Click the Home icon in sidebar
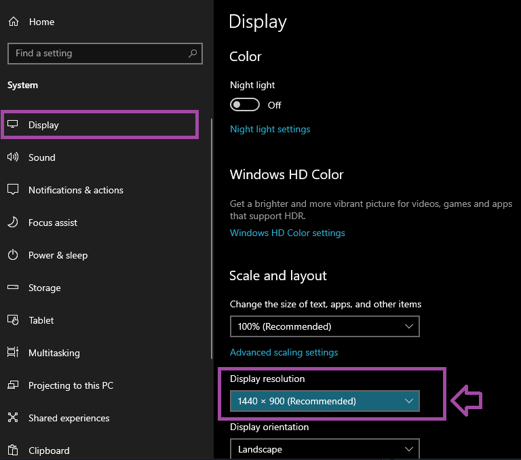The image size is (521, 460). coord(13,22)
